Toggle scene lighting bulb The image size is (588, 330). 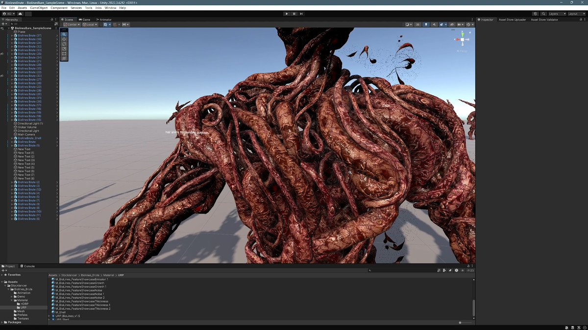tap(425, 24)
